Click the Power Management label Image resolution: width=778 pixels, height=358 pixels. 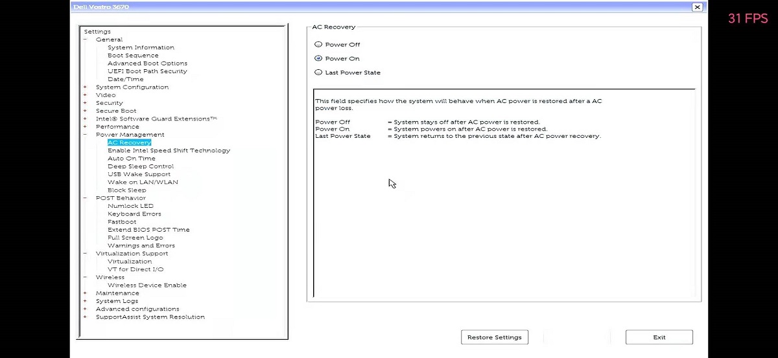130,135
